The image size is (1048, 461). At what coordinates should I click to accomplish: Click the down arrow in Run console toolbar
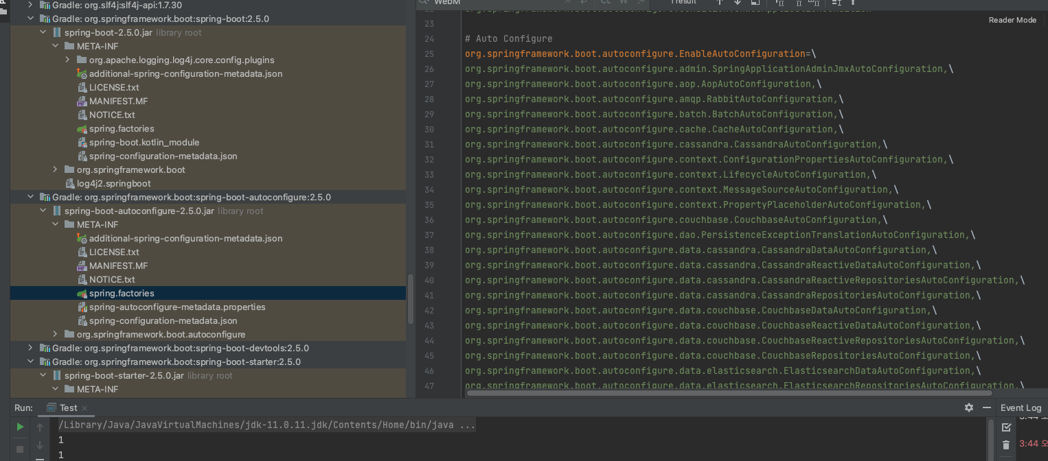(x=40, y=445)
